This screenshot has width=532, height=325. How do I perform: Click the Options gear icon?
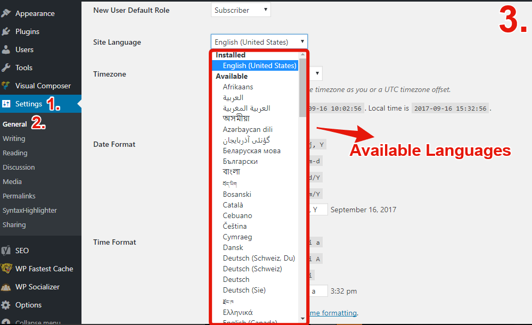[6, 305]
